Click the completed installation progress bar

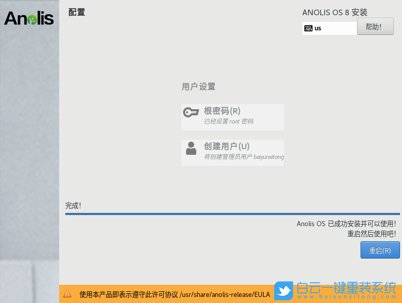[x=233, y=213]
